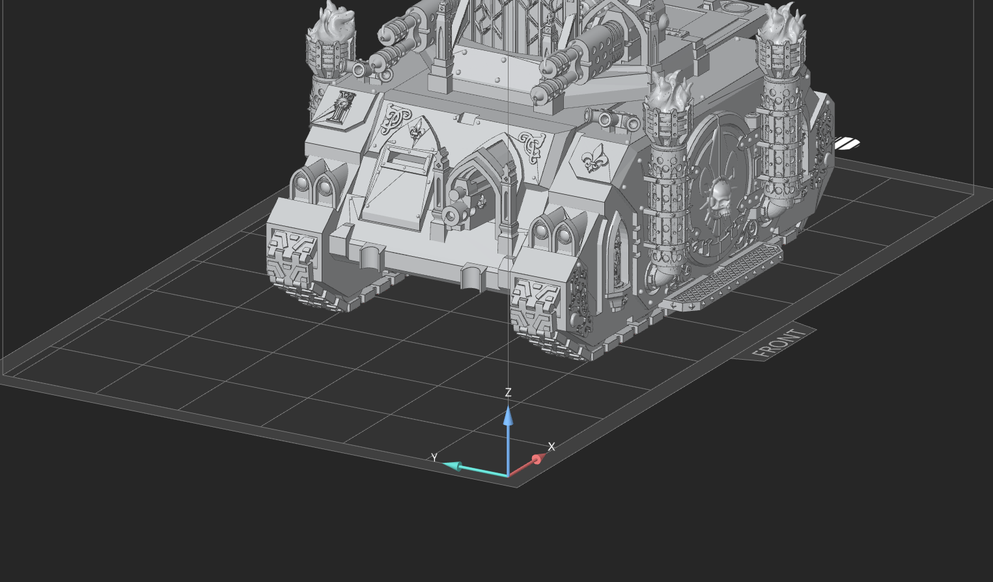Click the Y axis letter label

tap(434, 457)
